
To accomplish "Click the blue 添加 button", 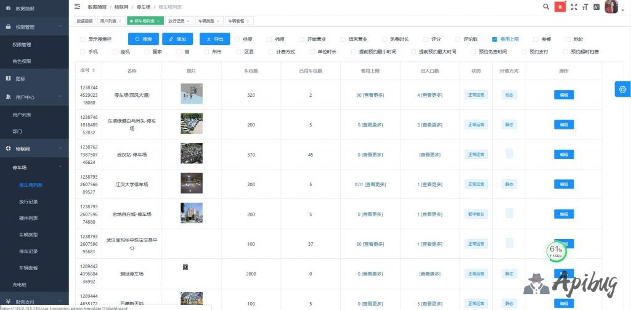I will pos(177,39).
